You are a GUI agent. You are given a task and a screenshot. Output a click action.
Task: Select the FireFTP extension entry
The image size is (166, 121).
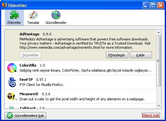click(x=80, y=82)
